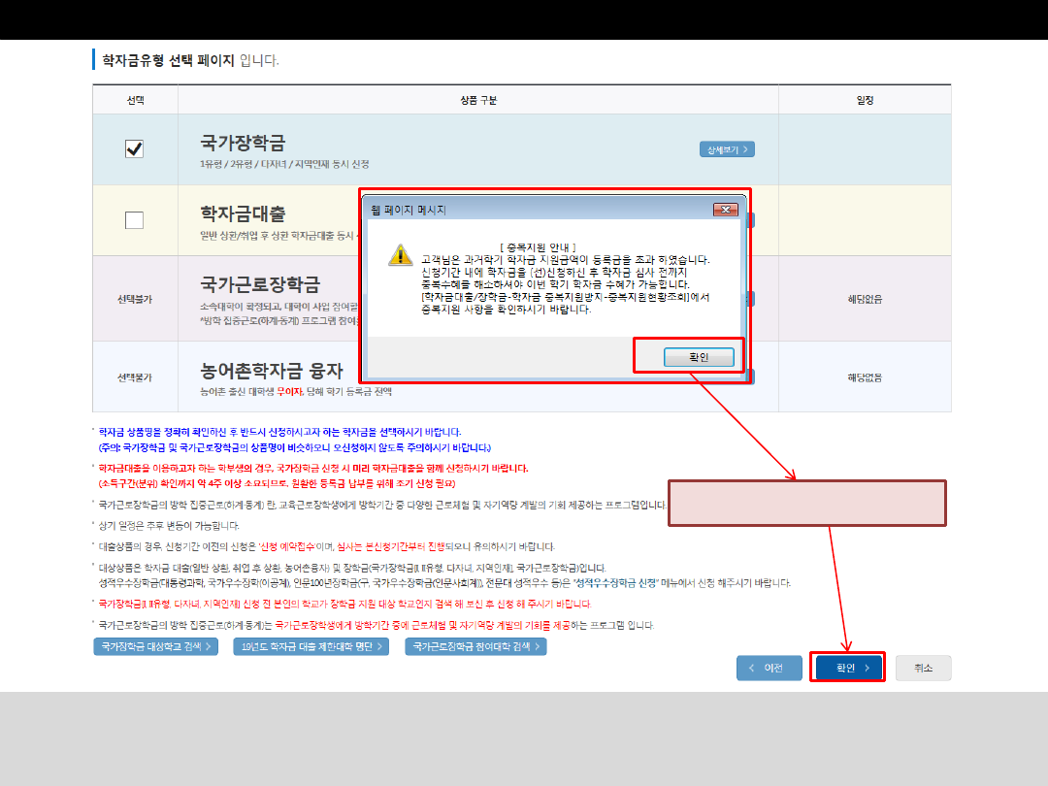This screenshot has width=1048, height=786.
Task: Cancel with the 취소 button
Action: pyautogui.click(x=922, y=668)
